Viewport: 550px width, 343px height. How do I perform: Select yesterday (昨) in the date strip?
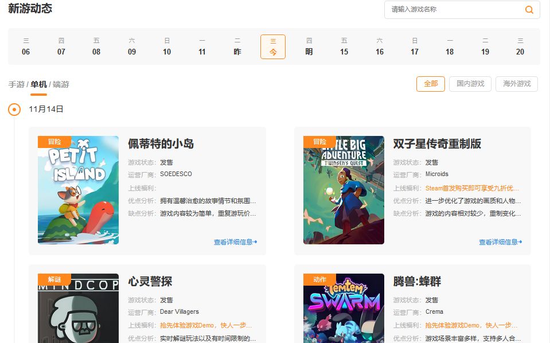pyautogui.click(x=237, y=46)
